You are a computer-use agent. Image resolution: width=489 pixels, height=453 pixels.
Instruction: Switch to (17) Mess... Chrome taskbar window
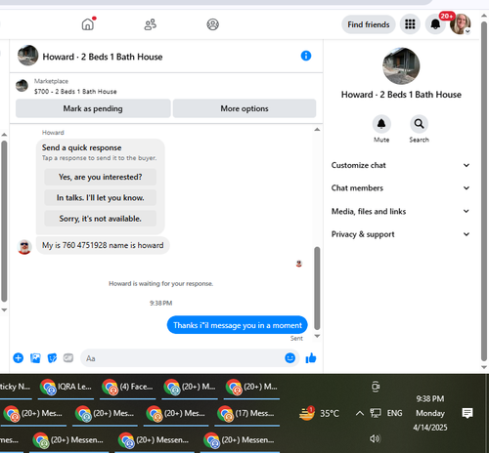(246, 413)
